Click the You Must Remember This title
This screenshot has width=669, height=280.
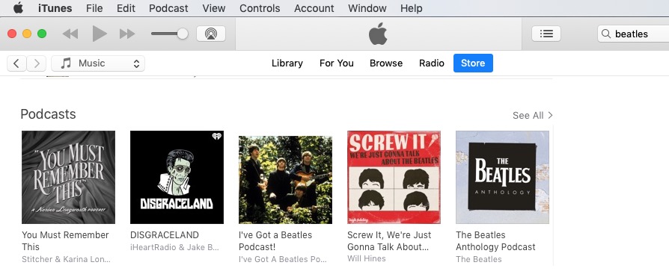[x=65, y=241]
